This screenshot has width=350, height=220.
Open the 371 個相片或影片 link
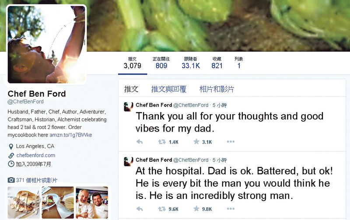pyautogui.click(x=37, y=180)
